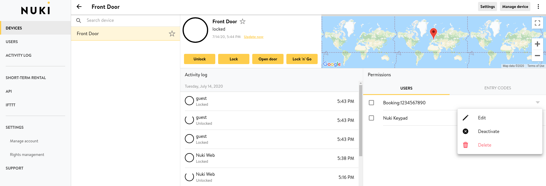Click the Nuki Keypad user name
546x186 pixels.
pyautogui.click(x=395, y=118)
